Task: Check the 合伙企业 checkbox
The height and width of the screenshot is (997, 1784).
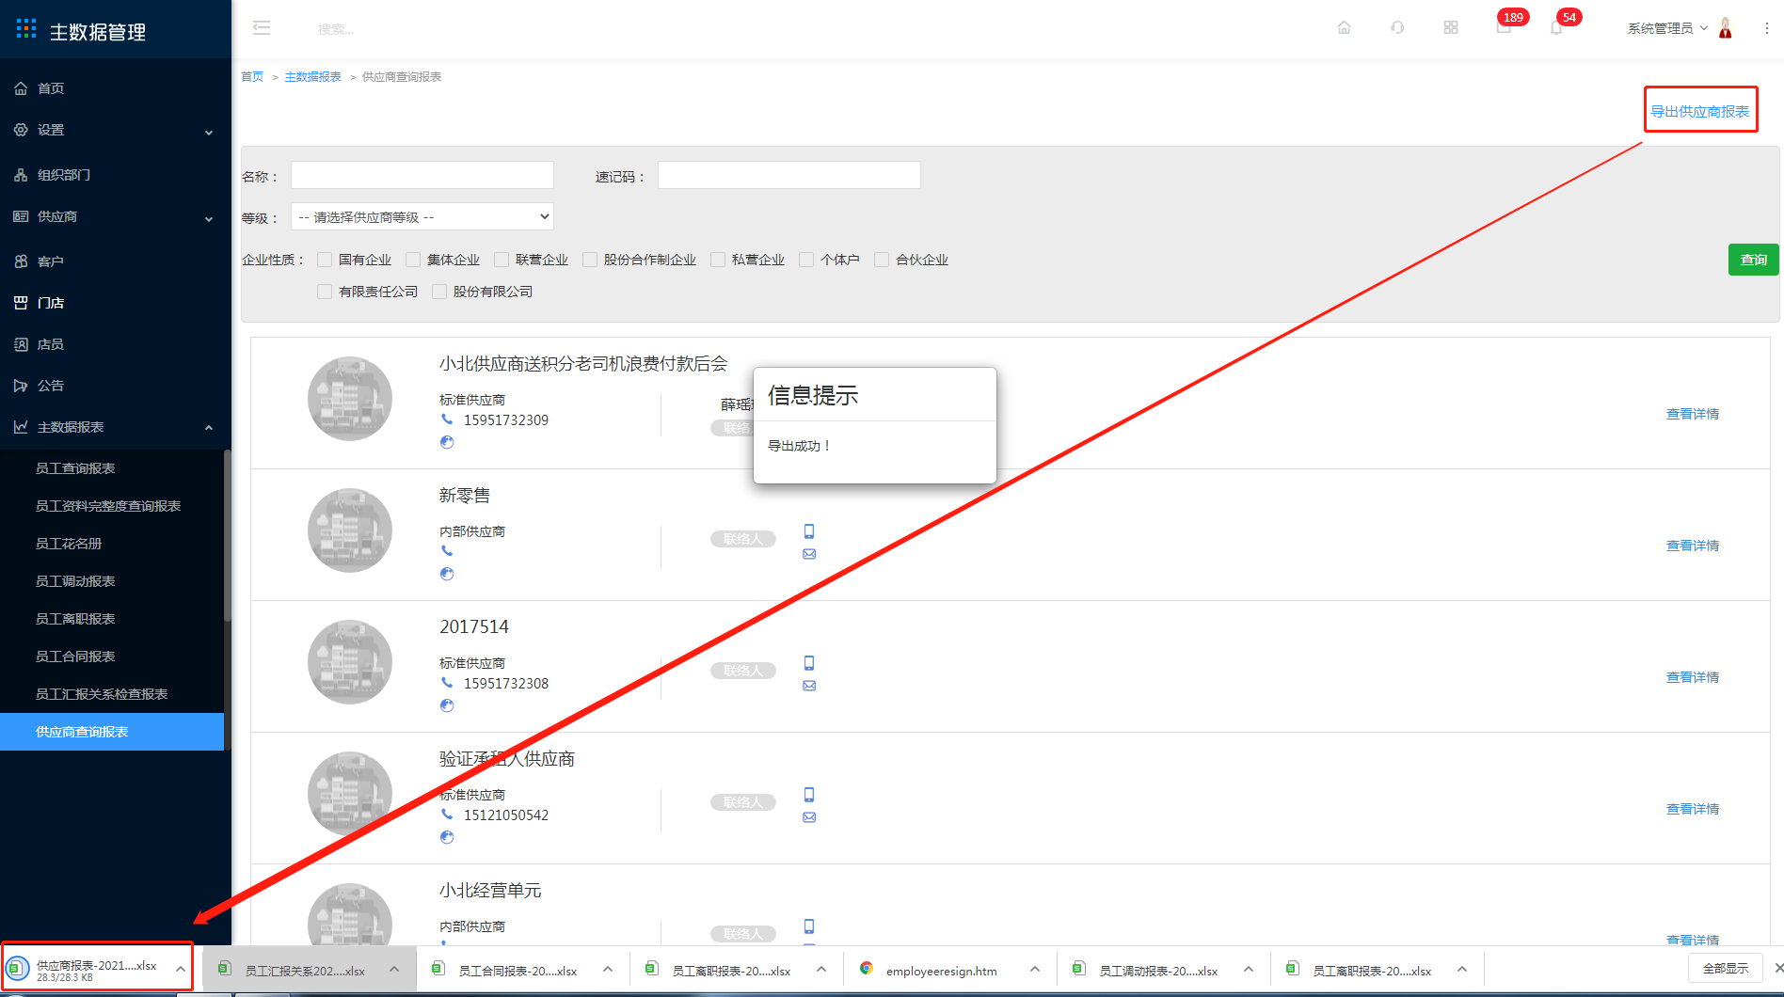Action: (x=882, y=260)
